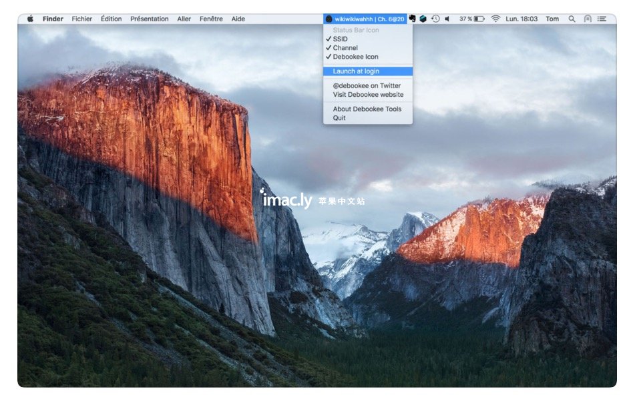Click the blue cube menu bar icon
The width and height of the screenshot is (625, 399).
click(x=423, y=19)
